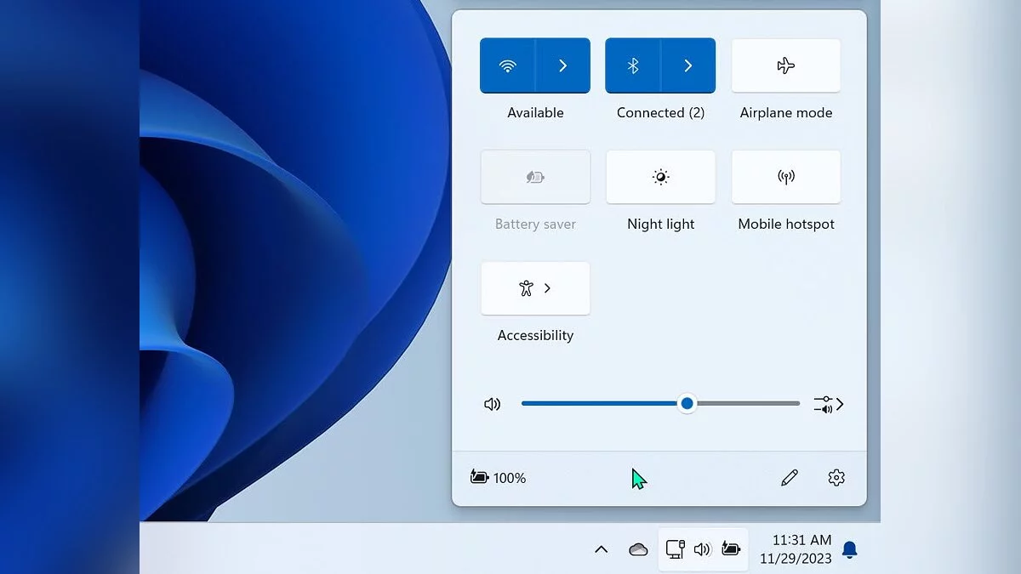Expand the Bluetooth devices arrow
This screenshot has height=574, width=1021.
tap(687, 65)
